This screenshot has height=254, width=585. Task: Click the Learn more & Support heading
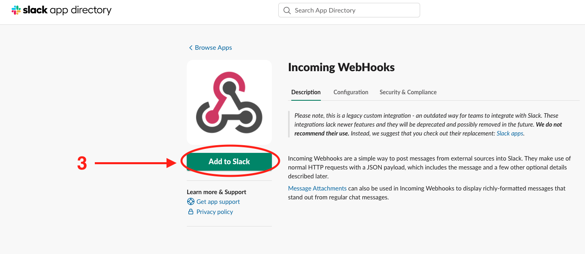(x=216, y=192)
